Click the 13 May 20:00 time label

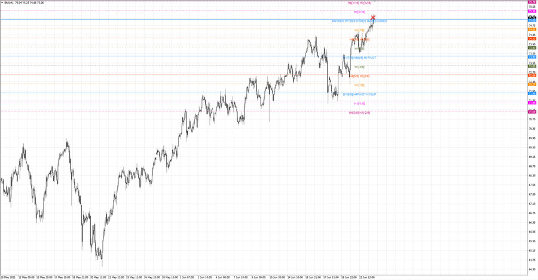pyautogui.click(x=44, y=277)
